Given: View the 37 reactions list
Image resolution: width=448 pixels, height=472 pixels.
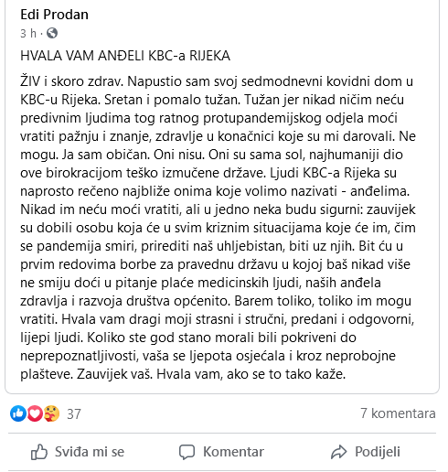Looking at the screenshot, I should [x=74, y=414].
